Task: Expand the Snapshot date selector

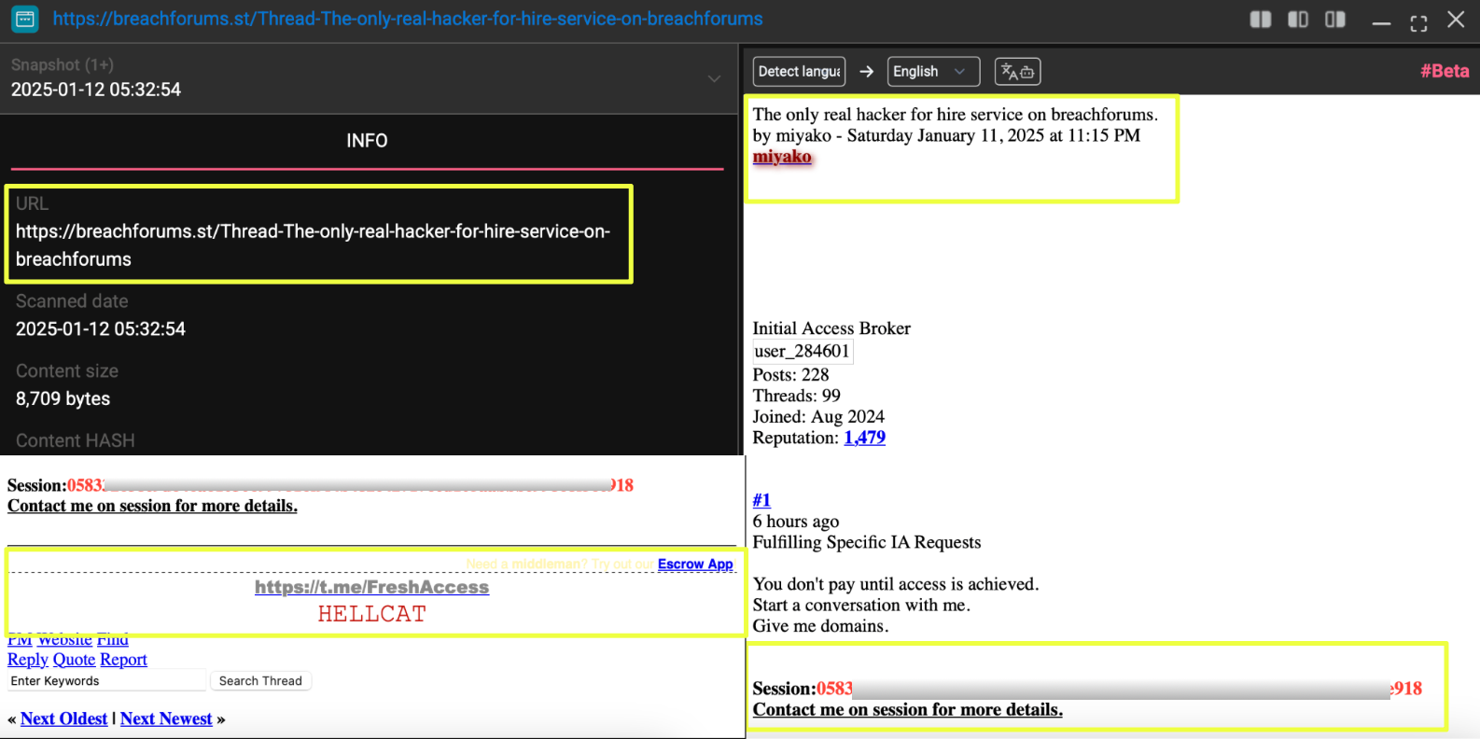Action: click(x=714, y=78)
